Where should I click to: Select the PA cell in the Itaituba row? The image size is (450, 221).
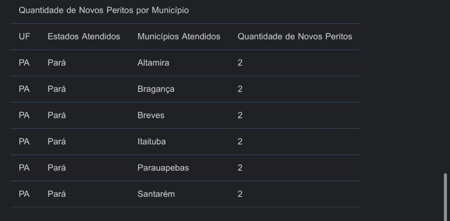[24, 142]
